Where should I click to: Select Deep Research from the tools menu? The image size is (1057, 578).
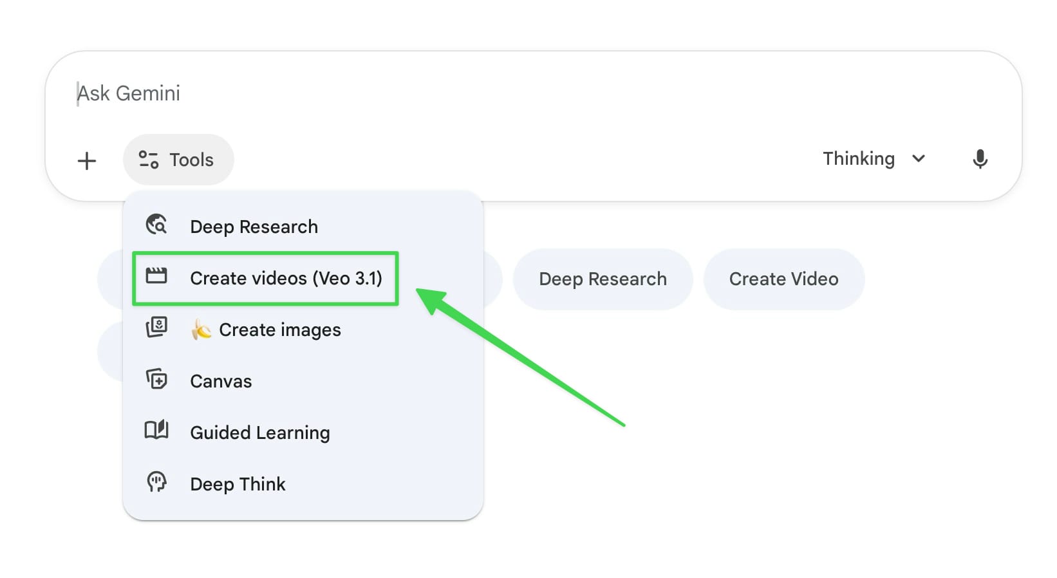(303, 227)
